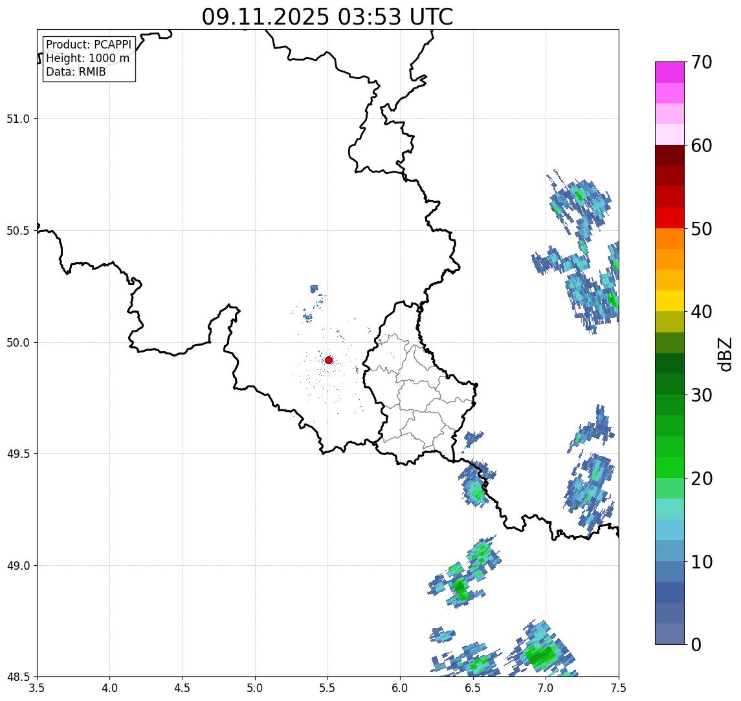
Task: Click the latitude tick label 50.0
Action: (x=18, y=343)
